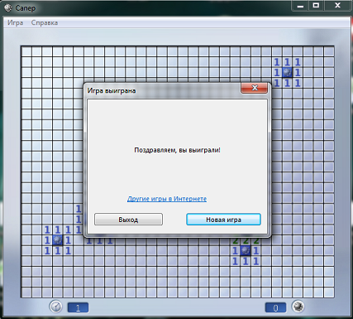
Task: Click the elapsed time value 1
Action: coord(78,307)
